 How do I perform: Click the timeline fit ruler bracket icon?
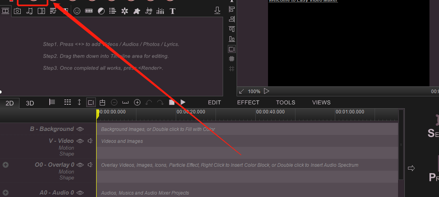[126, 102]
